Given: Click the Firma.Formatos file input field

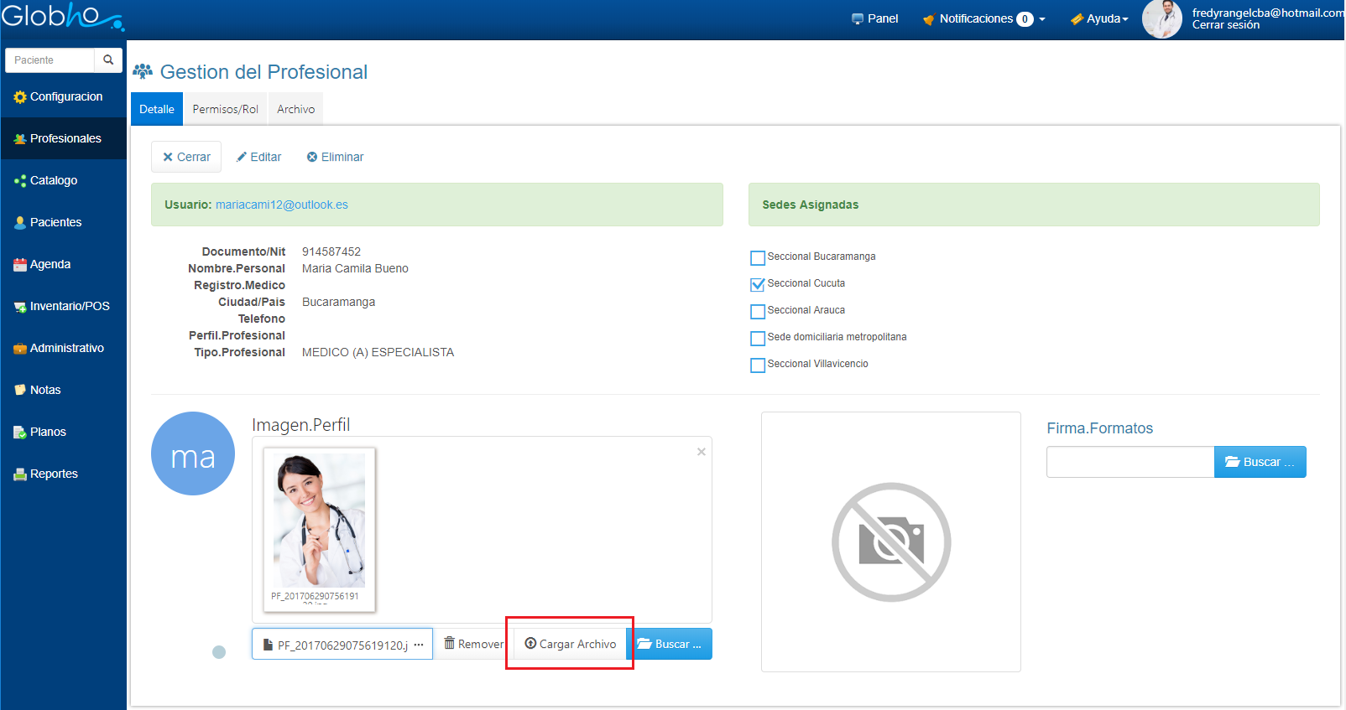Looking at the screenshot, I should (x=1129, y=463).
